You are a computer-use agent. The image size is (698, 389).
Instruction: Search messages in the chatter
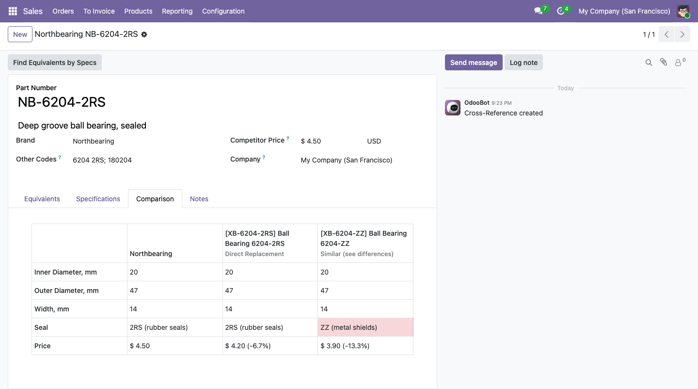tap(649, 63)
